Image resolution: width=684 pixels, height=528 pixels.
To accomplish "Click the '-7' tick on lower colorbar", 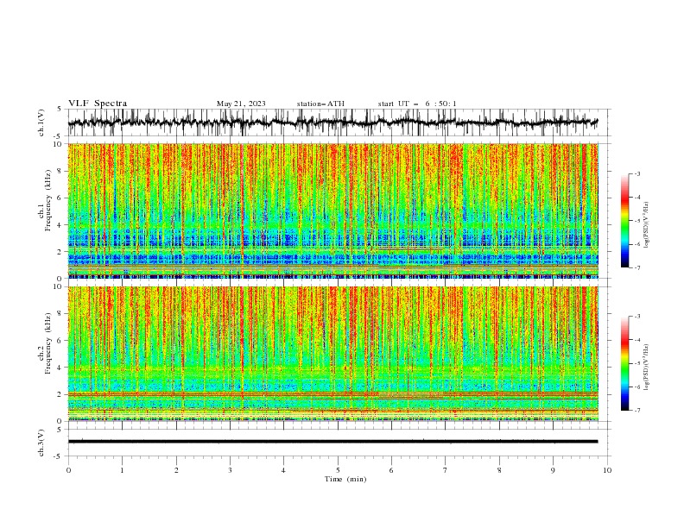I will [x=636, y=410].
